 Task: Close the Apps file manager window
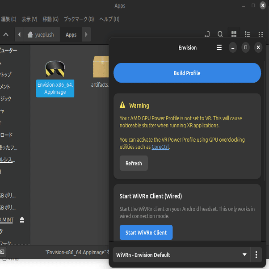coord(263,5)
